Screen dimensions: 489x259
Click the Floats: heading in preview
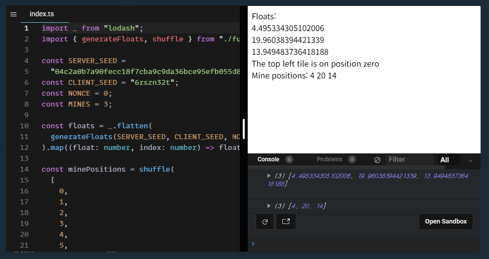[x=264, y=16]
